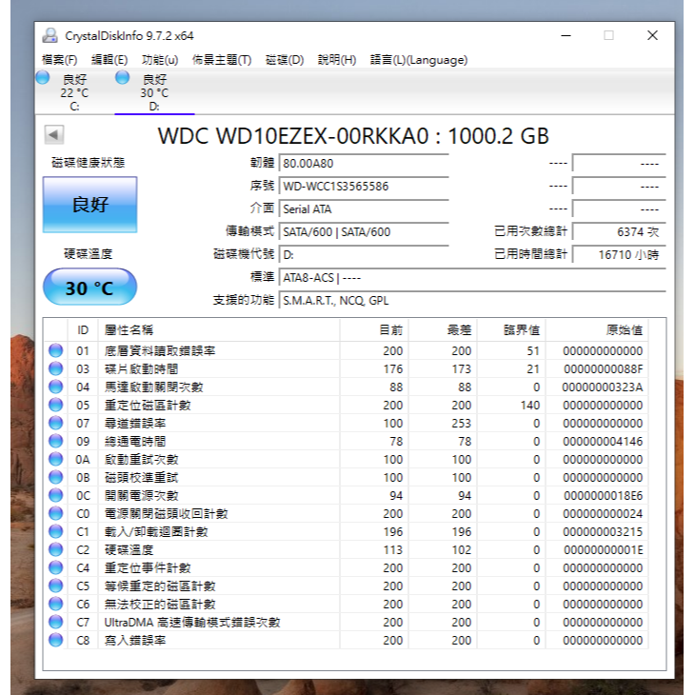Image resolution: width=695 pixels, height=695 pixels.
Task: Open the 說明(H) menu
Action: tap(337, 60)
